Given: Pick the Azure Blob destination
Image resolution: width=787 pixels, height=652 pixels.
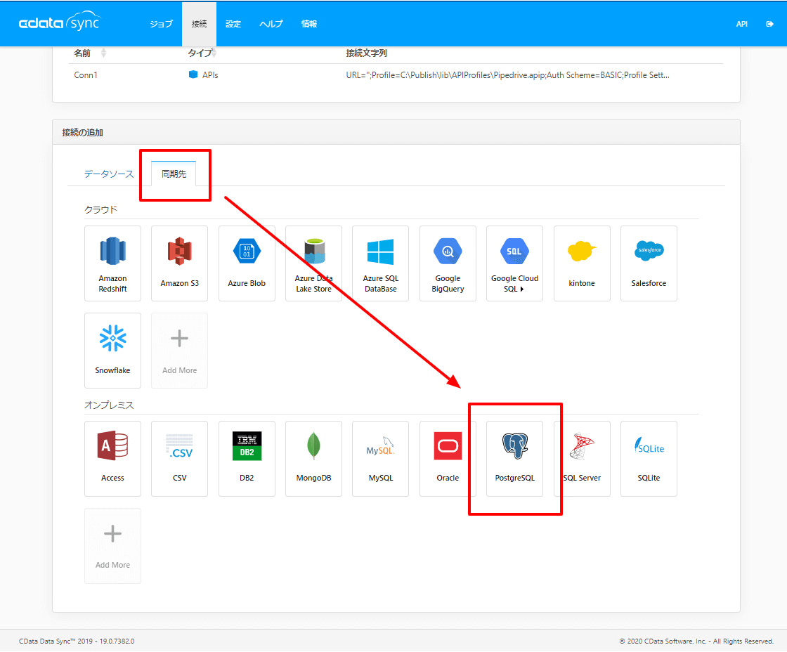Looking at the screenshot, I should [x=247, y=263].
